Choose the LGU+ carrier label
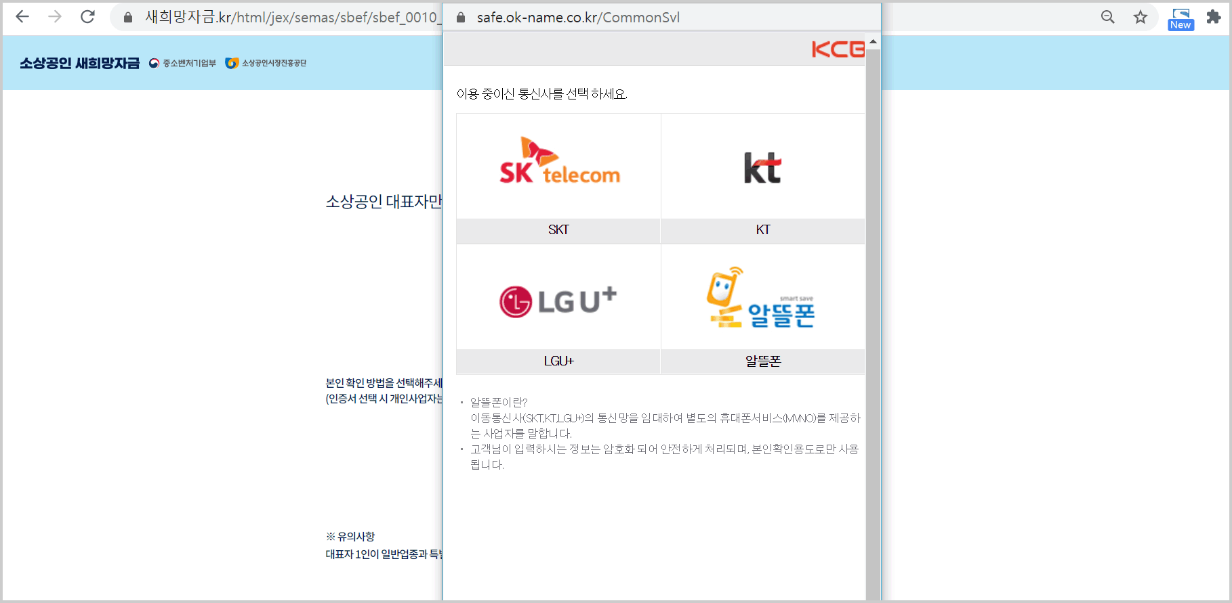Viewport: 1232px width, 603px height. 558,361
